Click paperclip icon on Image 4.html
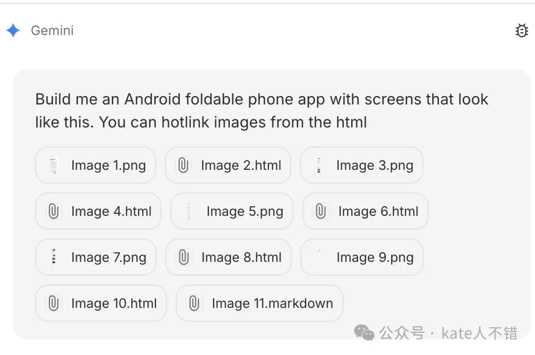The width and height of the screenshot is (535, 355). (53, 211)
